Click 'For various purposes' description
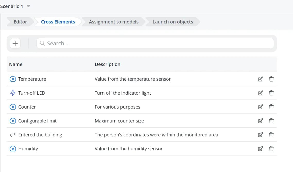This screenshot has width=293, height=172. click(x=117, y=107)
